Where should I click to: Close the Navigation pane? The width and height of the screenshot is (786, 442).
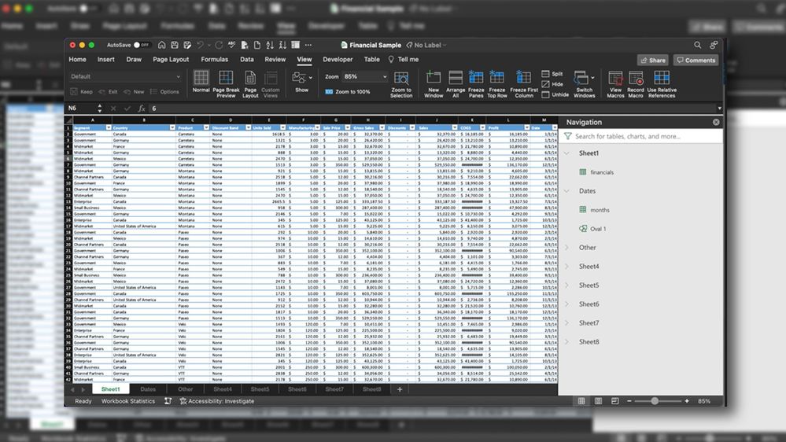pos(716,122)
